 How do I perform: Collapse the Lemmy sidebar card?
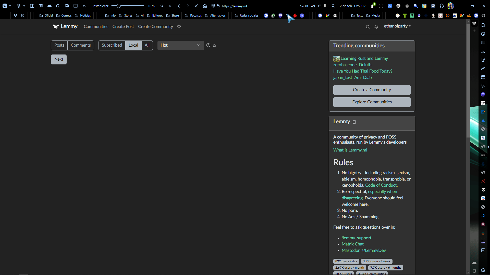[x=354, y=122]
